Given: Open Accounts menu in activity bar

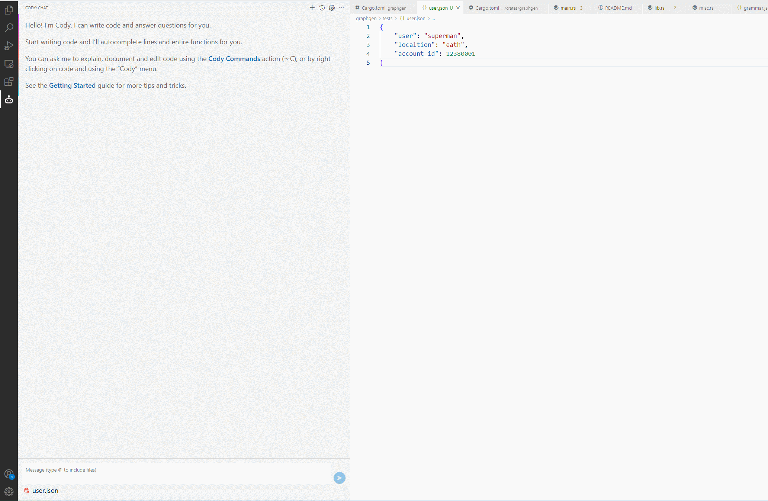Looking at the screenshot, I should [9, 474].
